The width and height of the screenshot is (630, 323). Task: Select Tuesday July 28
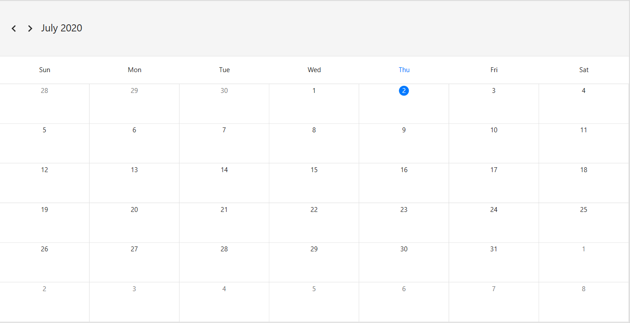point(224,262)
